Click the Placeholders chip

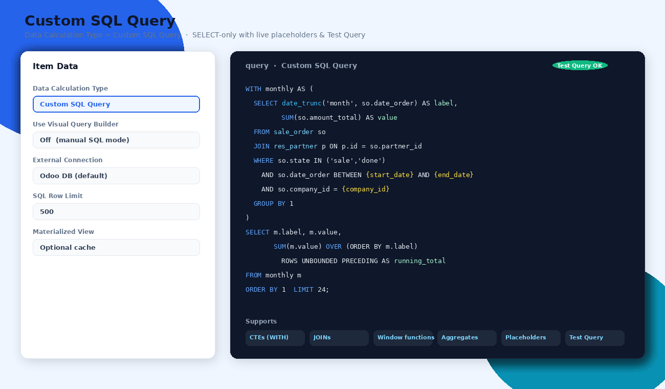click(x=531, y=338)
